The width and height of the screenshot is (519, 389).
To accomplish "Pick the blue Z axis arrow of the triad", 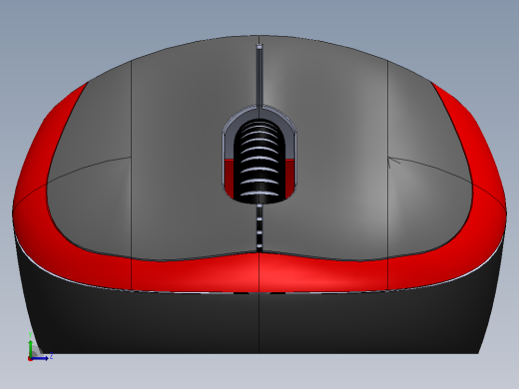I will [40, 358].
